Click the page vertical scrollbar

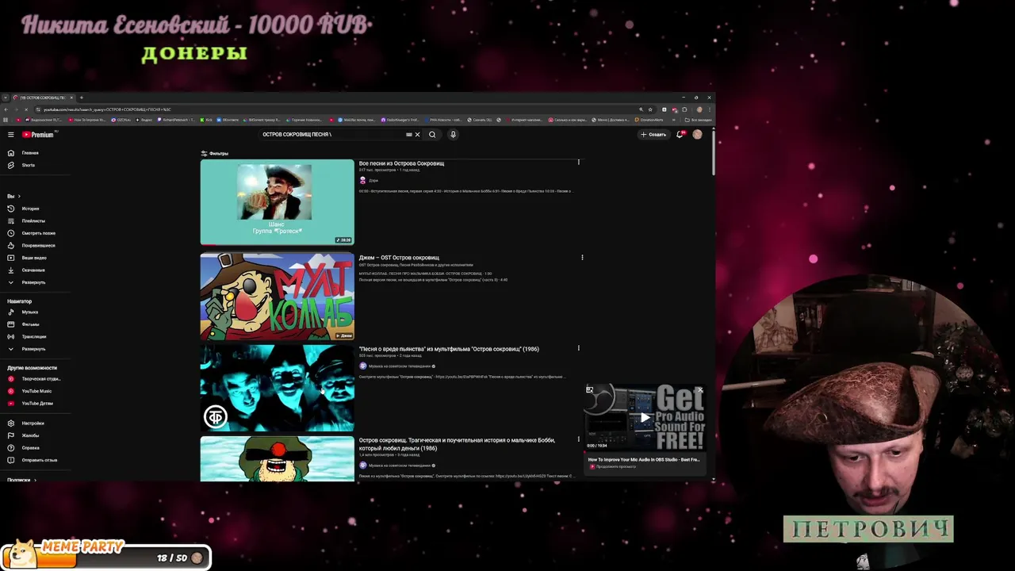[713, 153]
